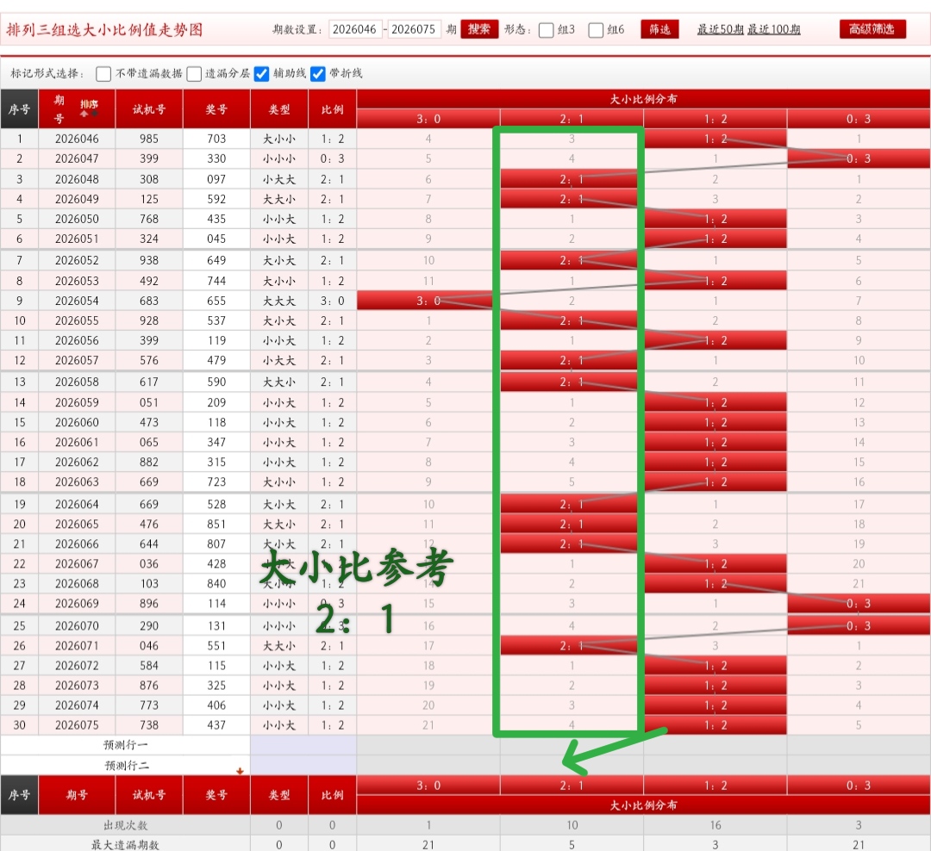The image size is (931, 851).
Task: Click the 预测行一 entry cell
Action: click(303, 745)
